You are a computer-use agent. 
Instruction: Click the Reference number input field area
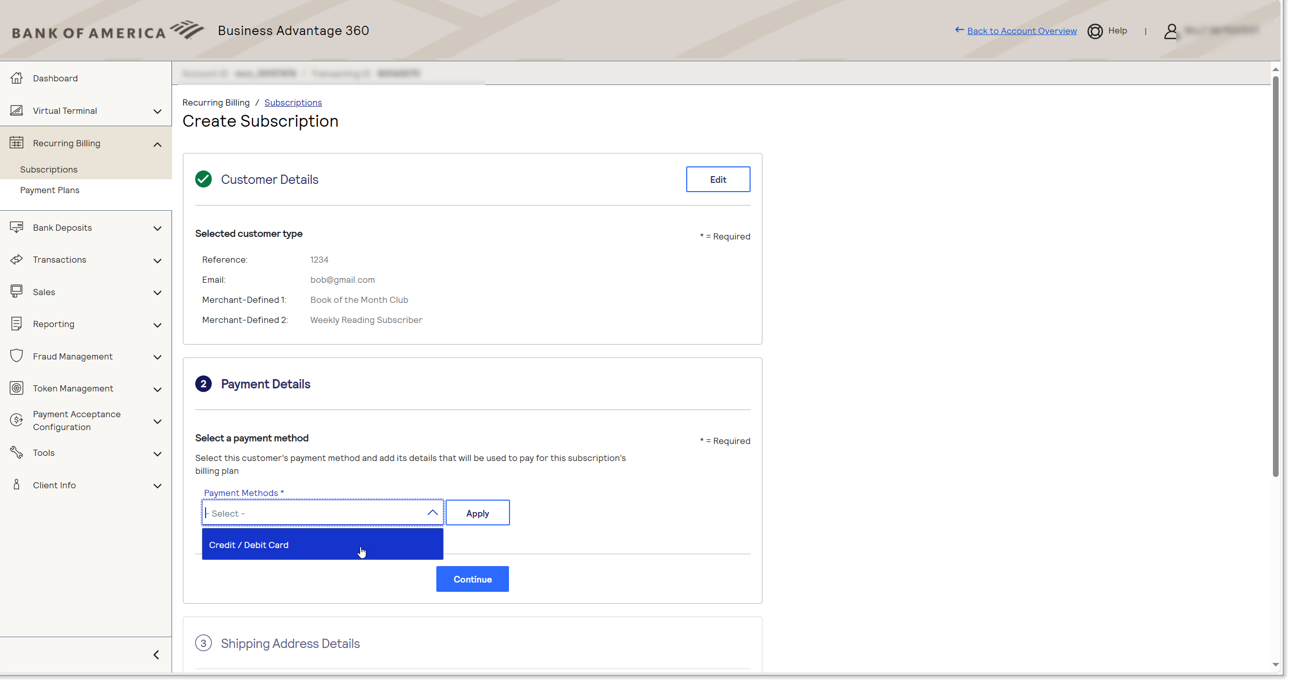point(319,260)
